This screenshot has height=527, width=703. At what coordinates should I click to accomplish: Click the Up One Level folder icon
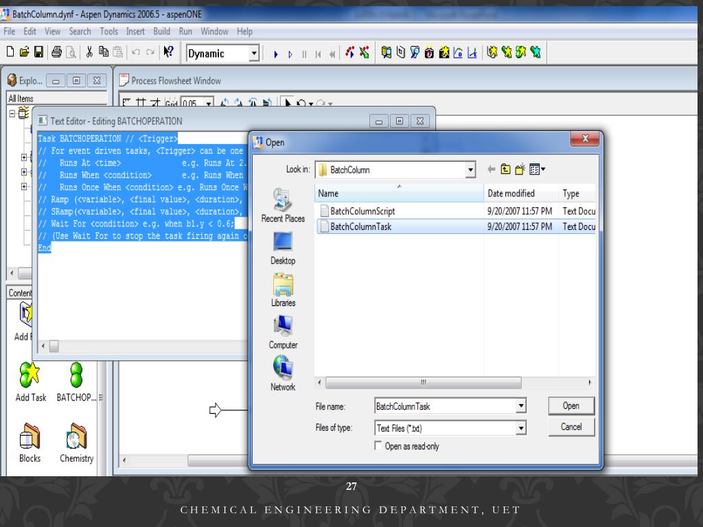coord(505,169)
